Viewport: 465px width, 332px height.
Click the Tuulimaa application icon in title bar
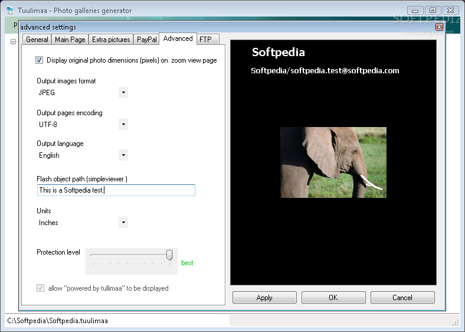click(11, 11)
